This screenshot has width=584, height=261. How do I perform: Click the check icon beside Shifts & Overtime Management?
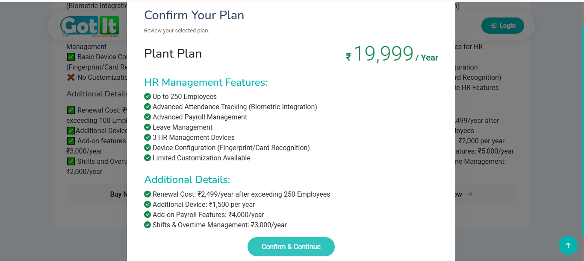(x=147, y=225)
